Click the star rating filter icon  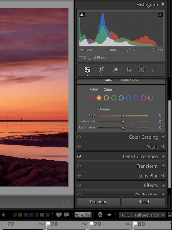[x=3, y=215]
